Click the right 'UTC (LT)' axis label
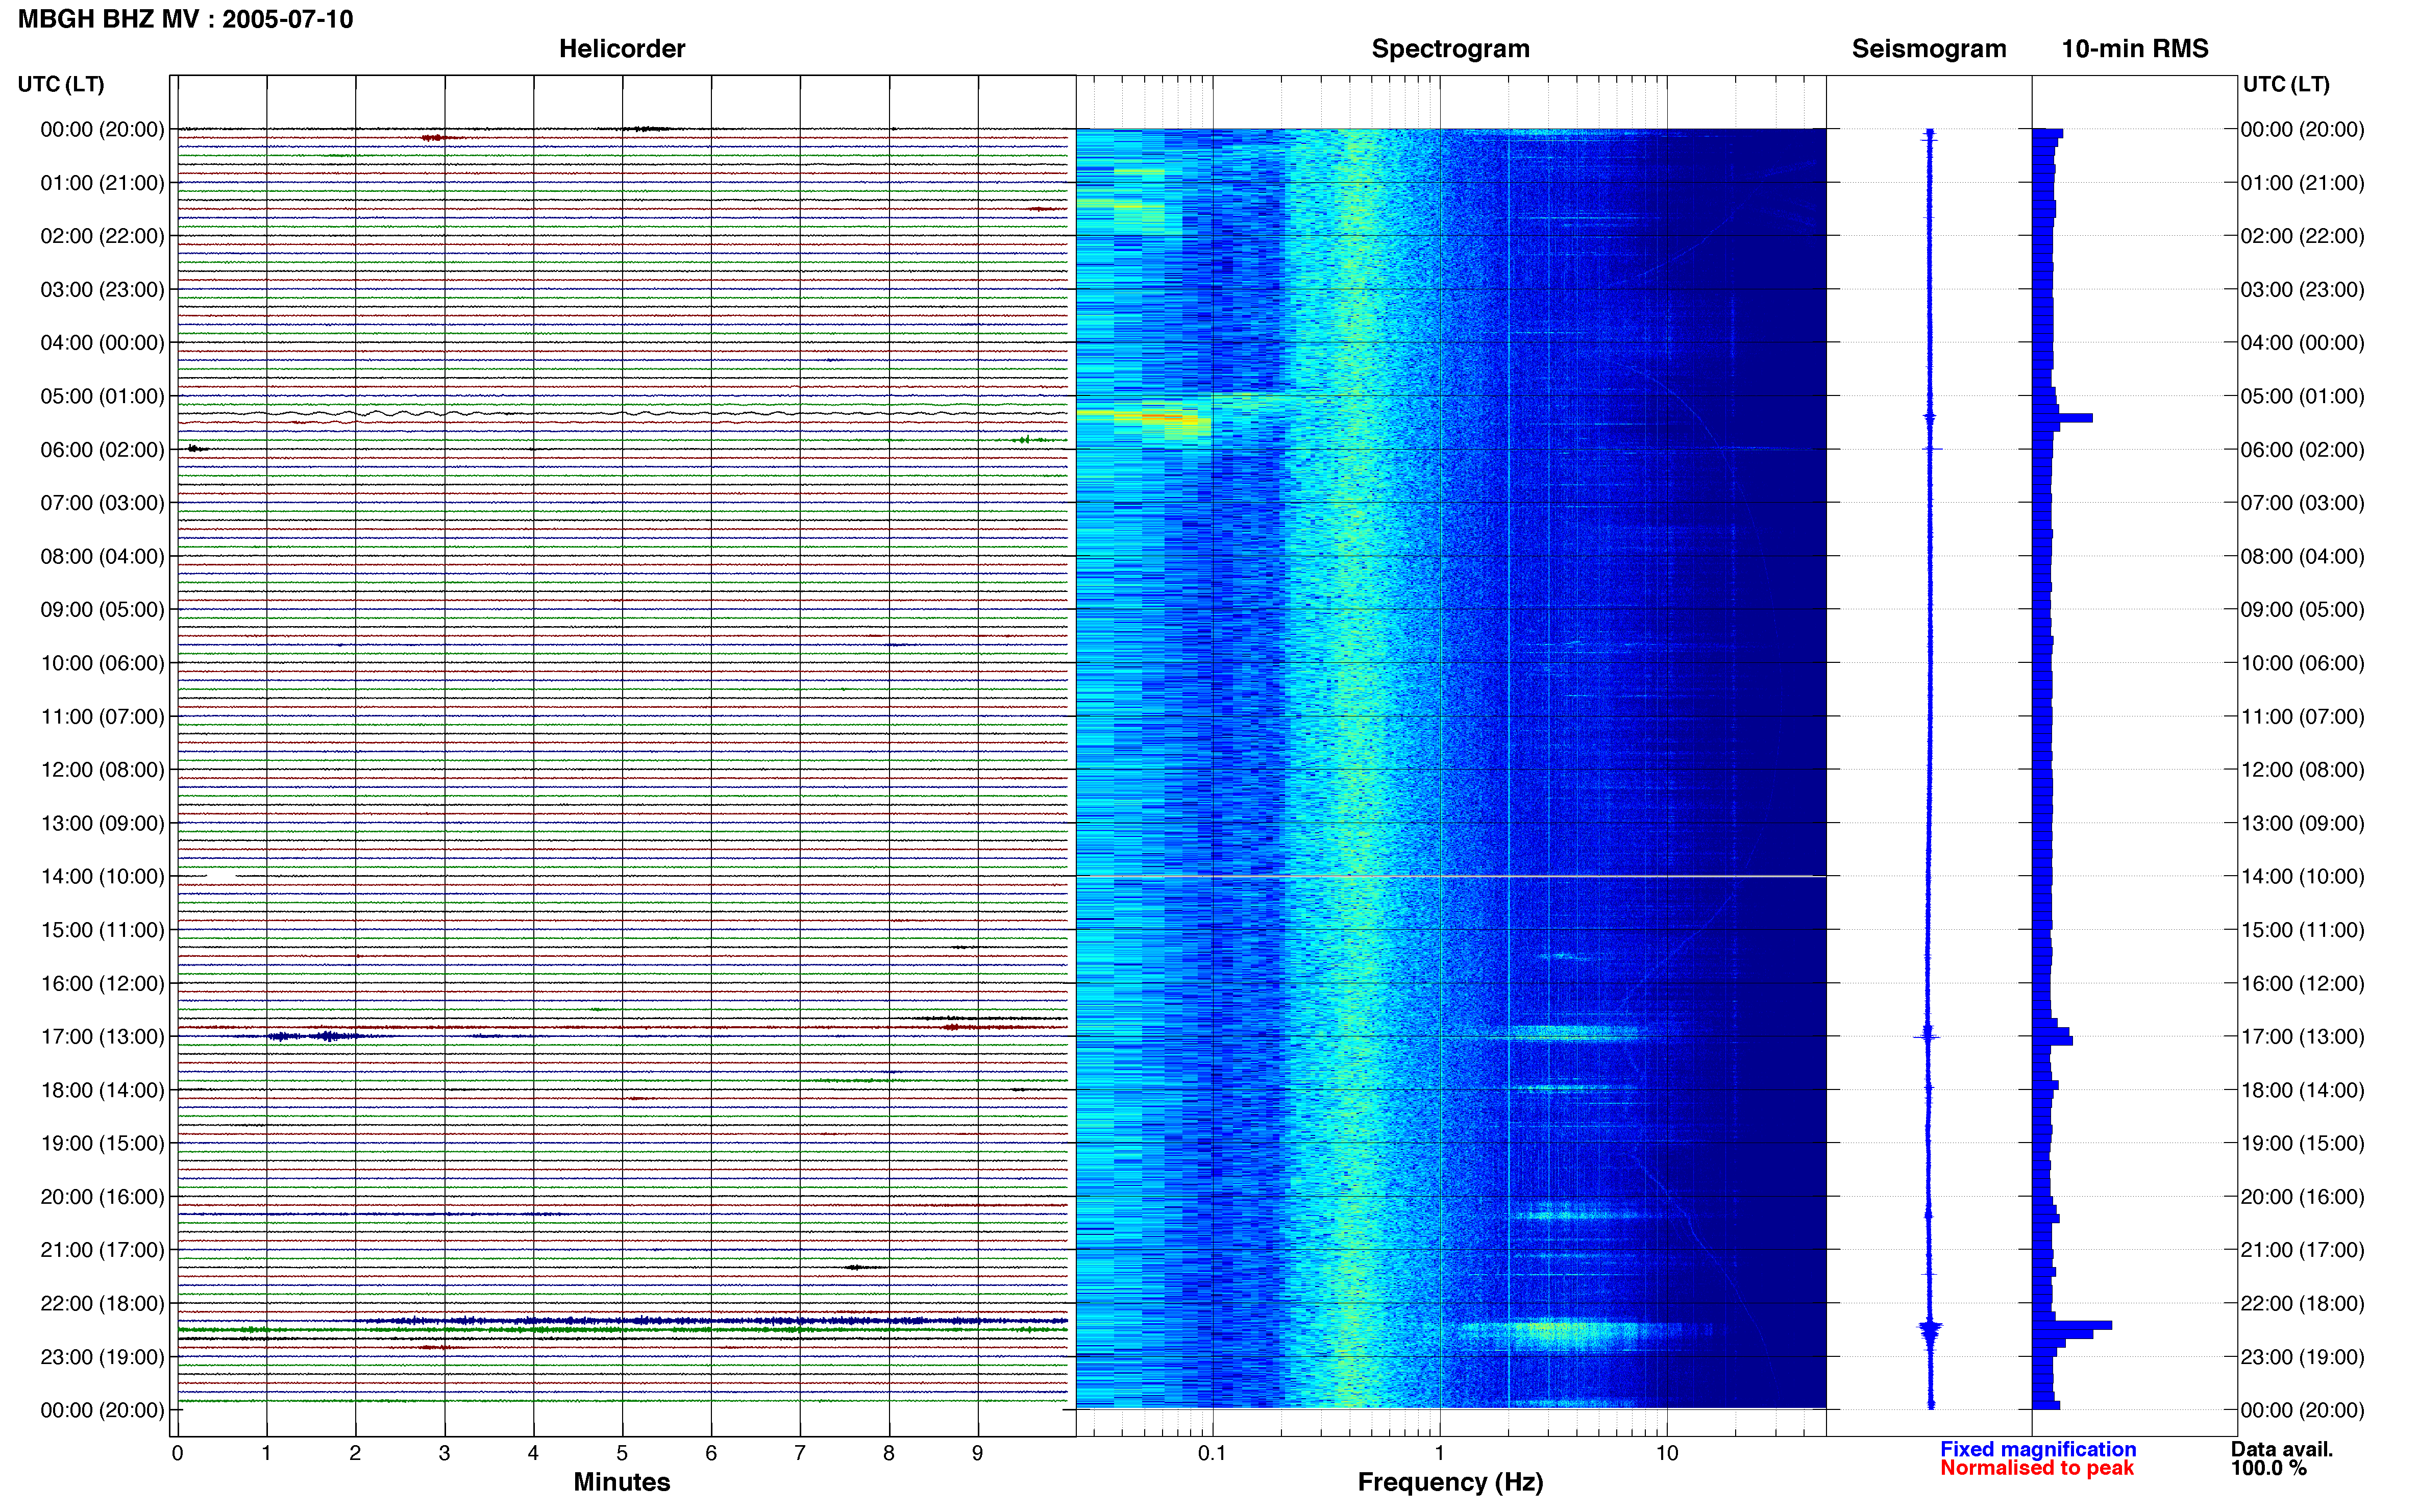The image size is (2419, 1512). coord(2286,84)
